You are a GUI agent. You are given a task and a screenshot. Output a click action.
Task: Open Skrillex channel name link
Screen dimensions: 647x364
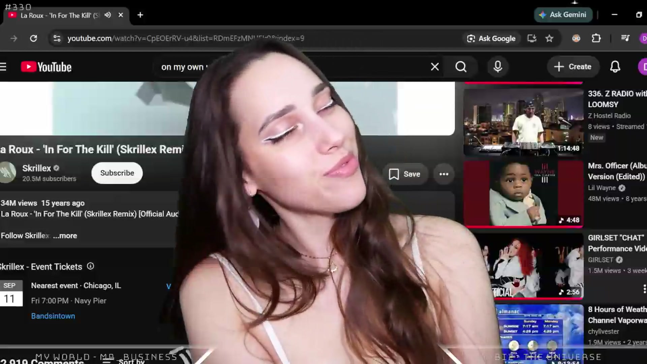(36, 168)
